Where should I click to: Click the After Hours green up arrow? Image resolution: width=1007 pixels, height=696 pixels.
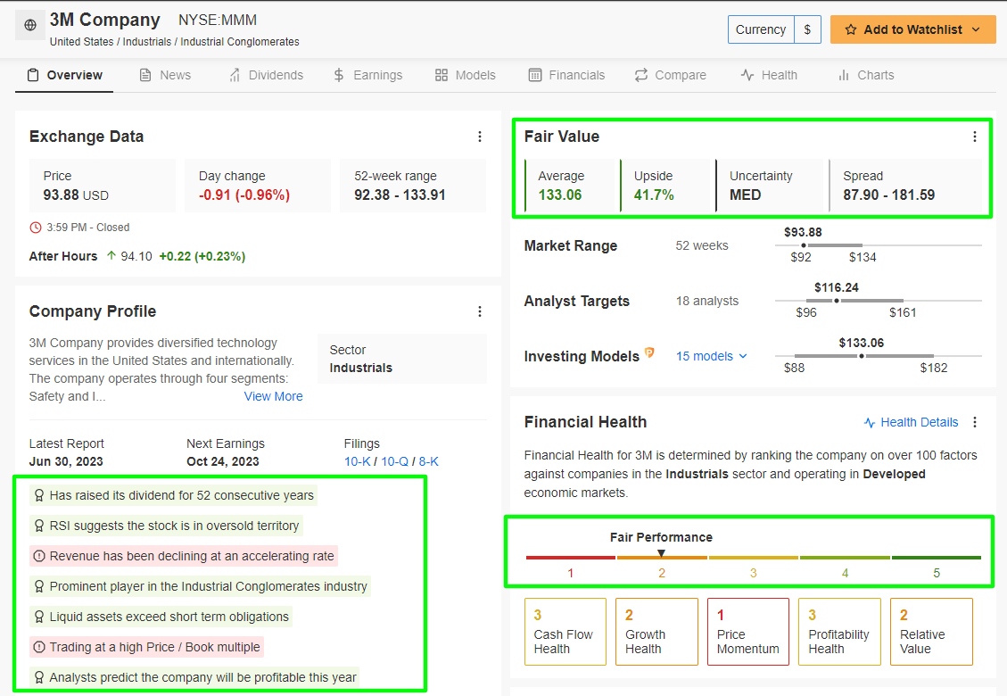111,256
